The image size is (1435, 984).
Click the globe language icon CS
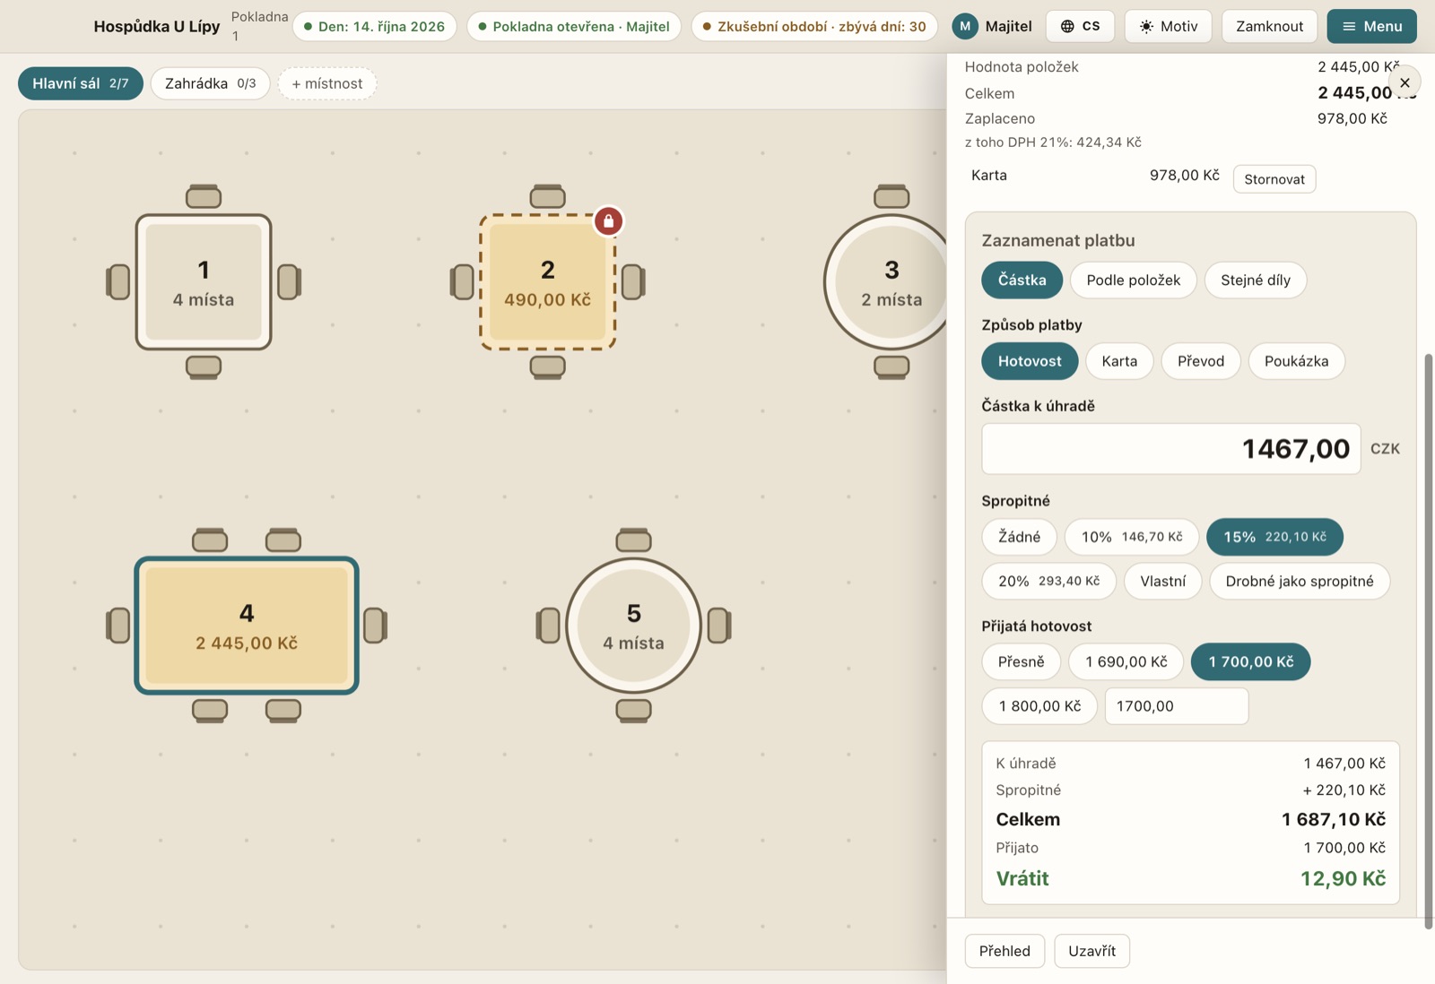pyautogui.click(x=1066, y=26)
